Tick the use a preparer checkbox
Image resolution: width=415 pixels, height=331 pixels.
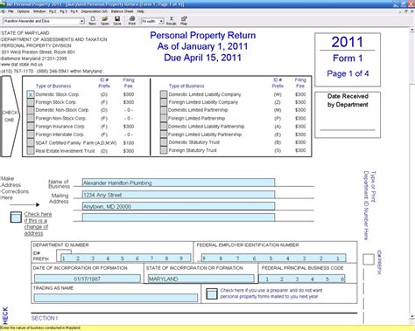(212, 294)
